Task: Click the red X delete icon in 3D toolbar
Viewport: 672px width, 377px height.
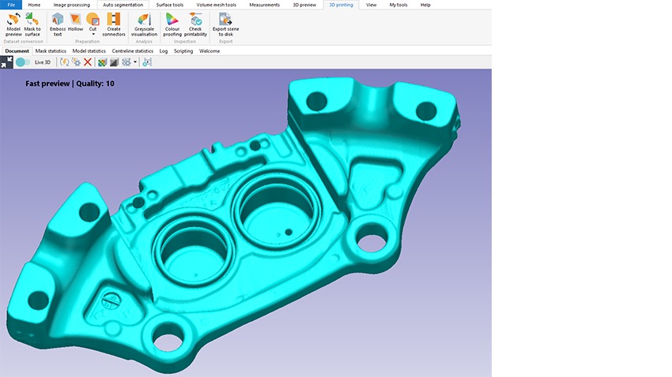Action: (x=88, y=62)
